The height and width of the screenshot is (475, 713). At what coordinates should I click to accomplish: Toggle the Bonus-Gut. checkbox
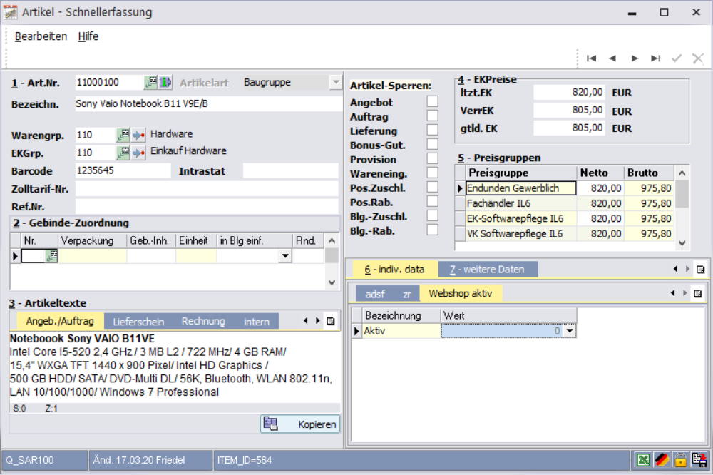tap(433, 144)
